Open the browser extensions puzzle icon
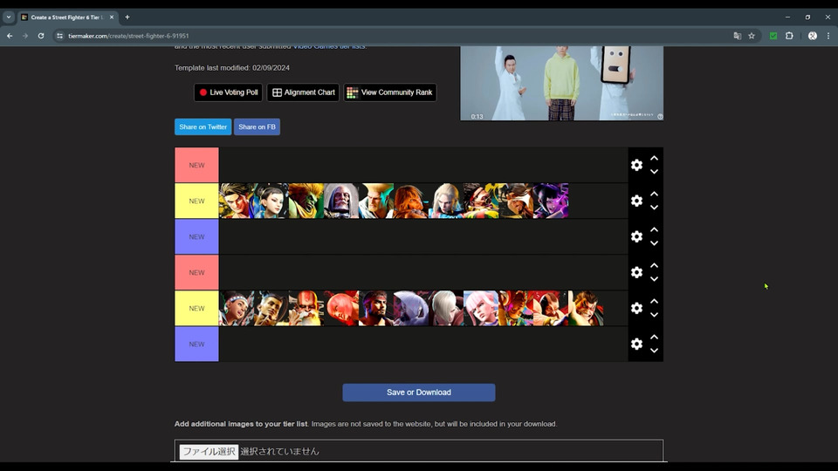The image size is (838, 471). (789, 36)
